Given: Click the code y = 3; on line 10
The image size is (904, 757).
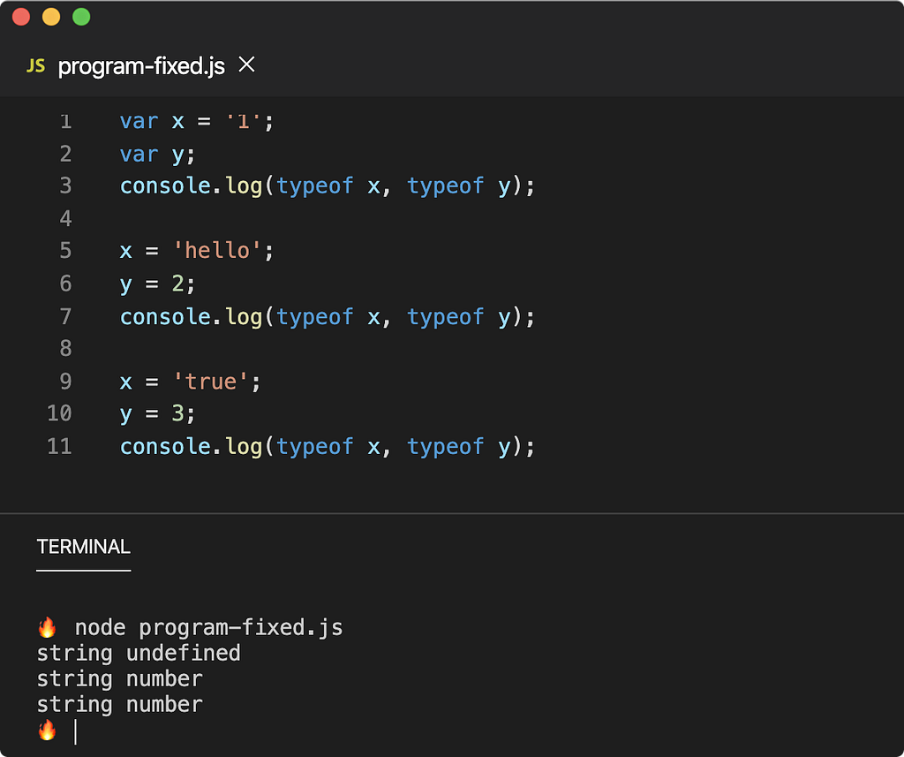Looking at the screenshot, I should [x=157, y=413].
